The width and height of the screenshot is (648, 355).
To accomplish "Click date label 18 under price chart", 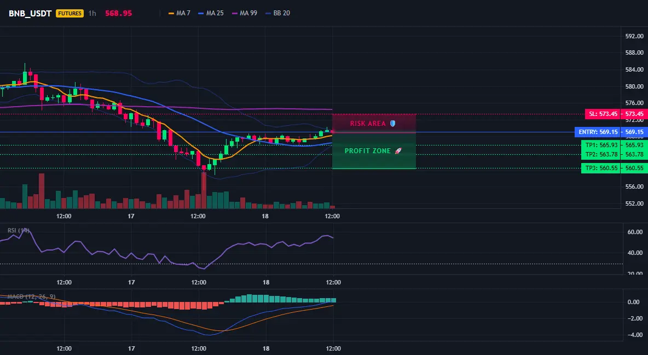I will (265, 216).
